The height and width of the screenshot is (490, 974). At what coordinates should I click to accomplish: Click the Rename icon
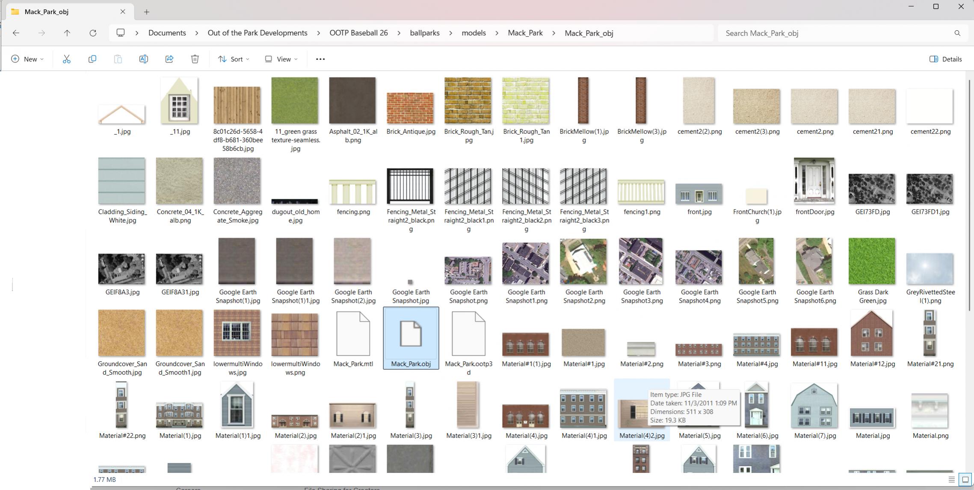coord(143,59)
